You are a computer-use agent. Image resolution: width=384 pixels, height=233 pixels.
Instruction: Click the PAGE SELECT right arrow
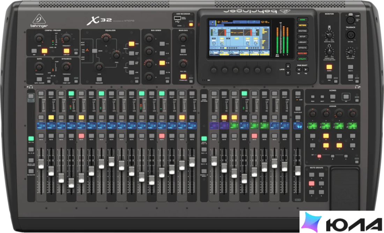(x=306, y=70)
